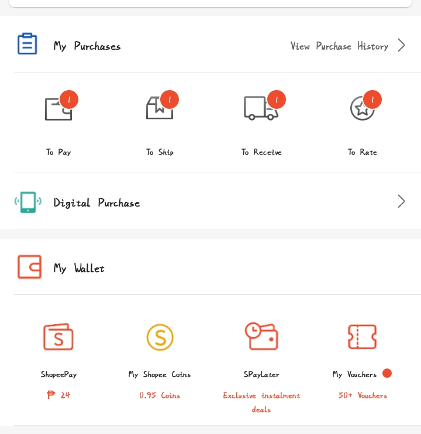This screenshot has width=421, height=434.
Task: Open the To Receive truck icon
Action: [x=261, y=108]
